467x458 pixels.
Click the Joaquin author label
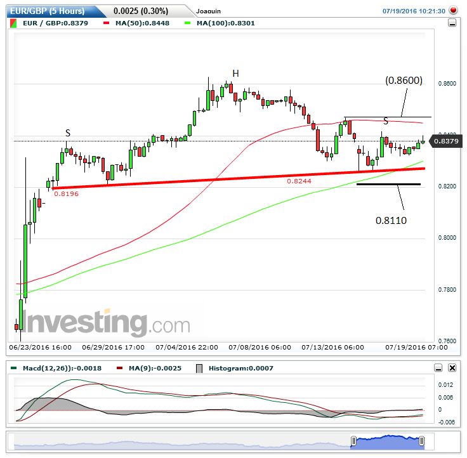pos(209,11)
